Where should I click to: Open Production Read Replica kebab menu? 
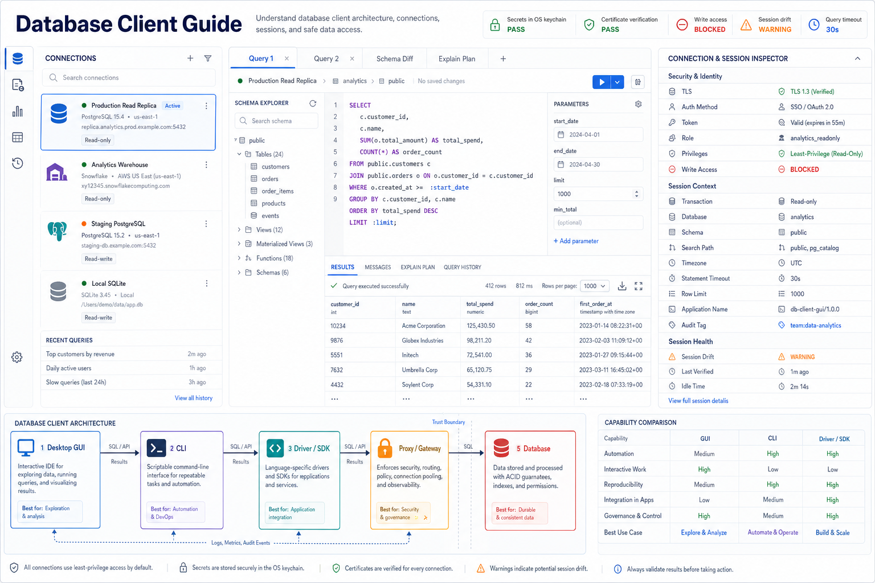point(206,106)
